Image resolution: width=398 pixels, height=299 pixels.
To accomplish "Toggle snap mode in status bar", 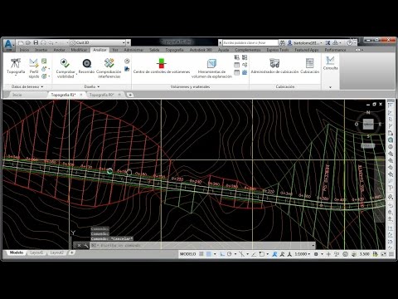I will tap(209, 254).
